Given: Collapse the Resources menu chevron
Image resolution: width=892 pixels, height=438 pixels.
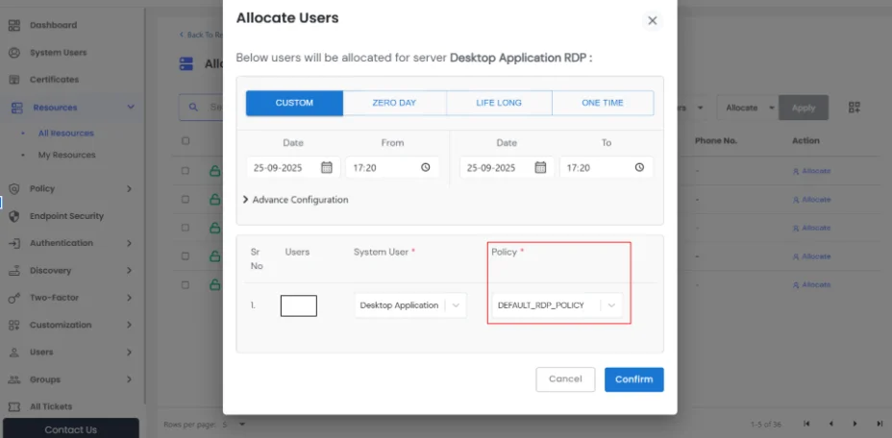Looking at the screenshot, I should pos(131,107).
